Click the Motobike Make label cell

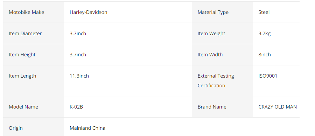pos(34,12)
